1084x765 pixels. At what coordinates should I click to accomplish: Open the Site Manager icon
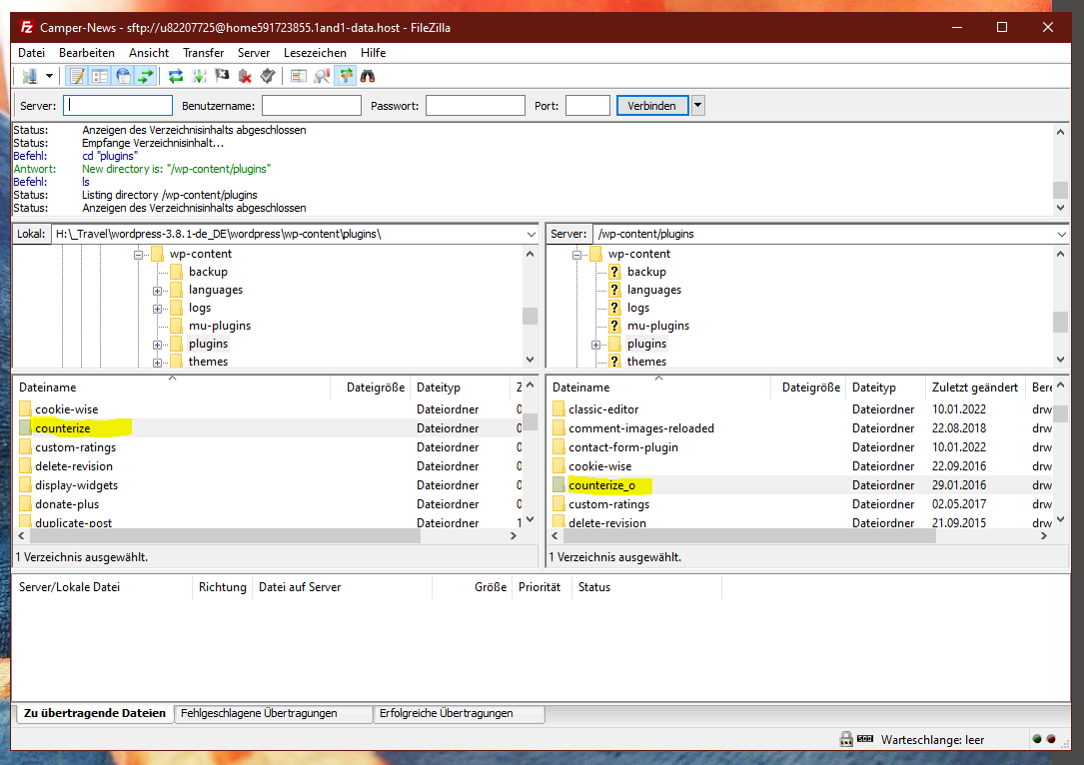tap(29, 76)
